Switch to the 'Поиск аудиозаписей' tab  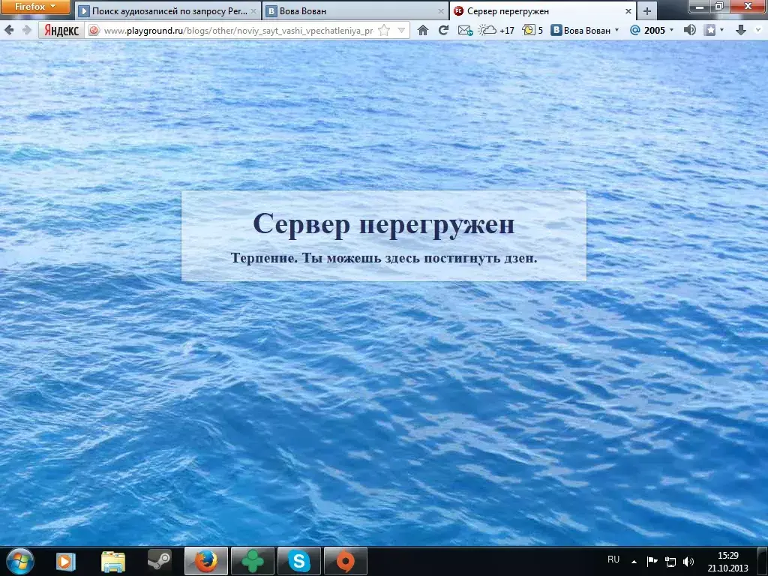pyautogui.click(x=165, y=11)
